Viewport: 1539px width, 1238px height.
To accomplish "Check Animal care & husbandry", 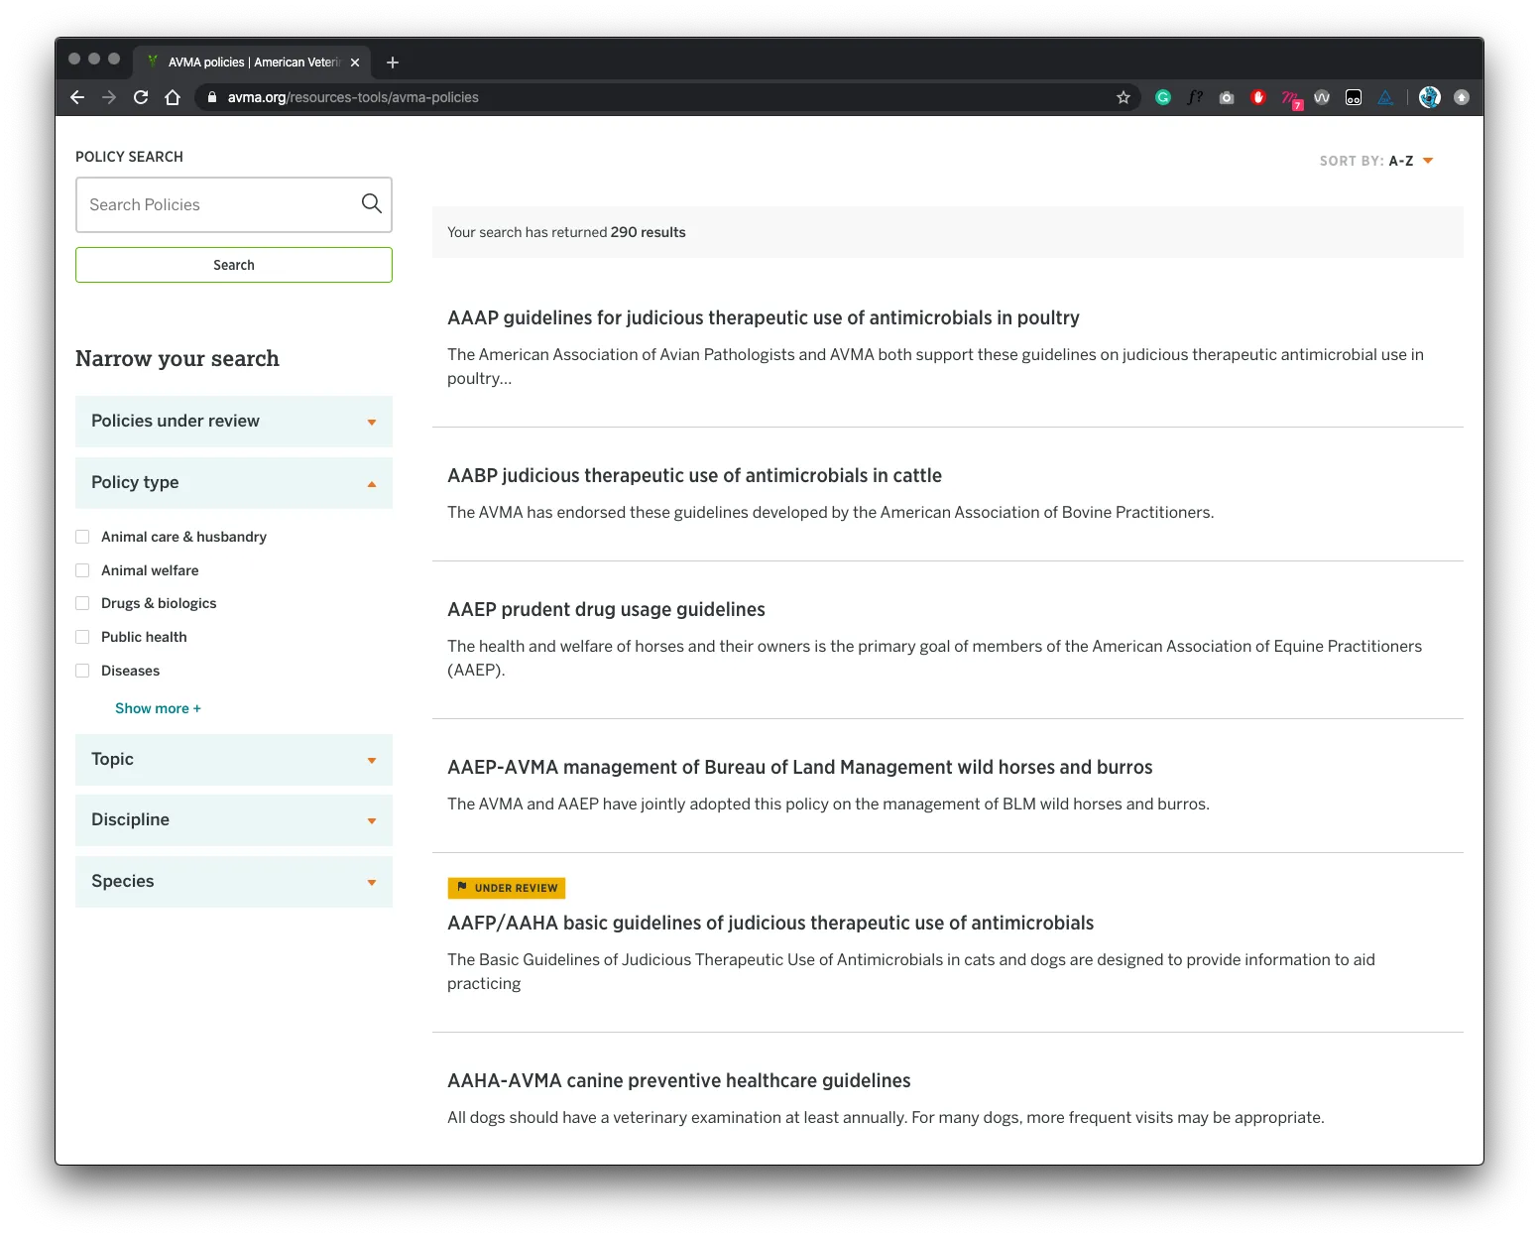I will (x=82, y=537).
